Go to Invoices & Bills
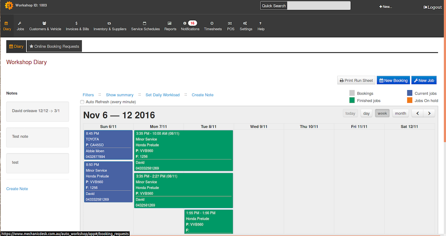This screenshot has width=446, height=236. tap(77, 26)
